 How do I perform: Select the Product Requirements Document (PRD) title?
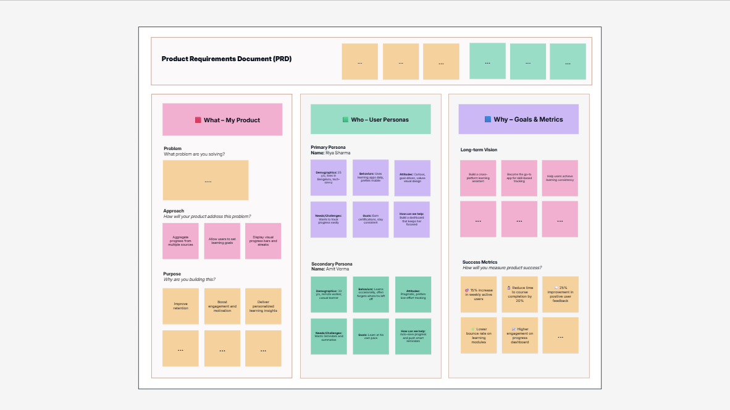[x=226, y=59]
